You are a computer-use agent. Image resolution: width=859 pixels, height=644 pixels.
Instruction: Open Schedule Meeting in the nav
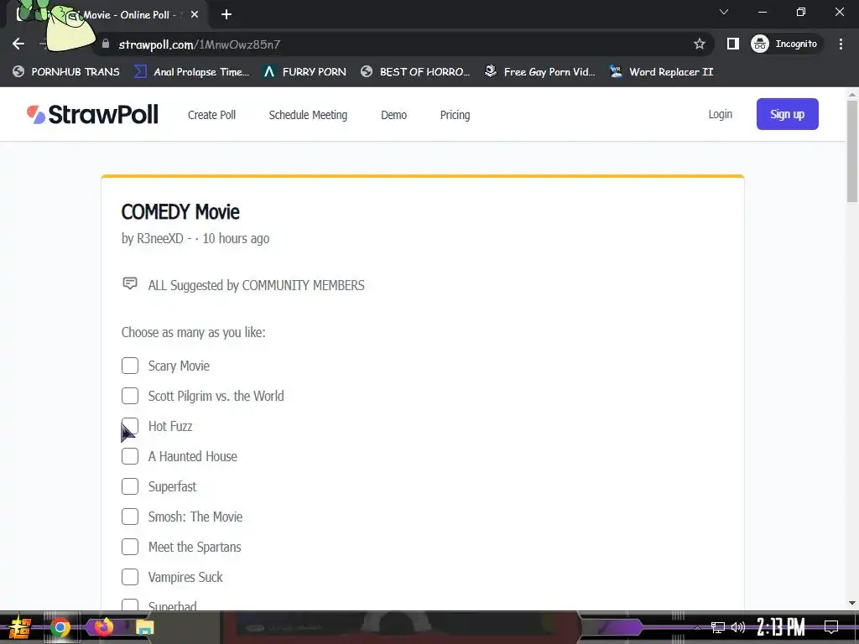tap(308, 115)
